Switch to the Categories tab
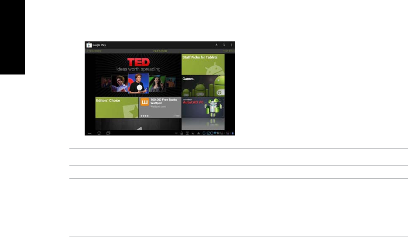 pos(93,51)
